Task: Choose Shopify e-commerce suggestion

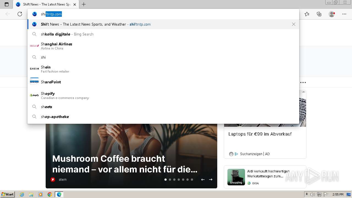Action: pos(163,95)
